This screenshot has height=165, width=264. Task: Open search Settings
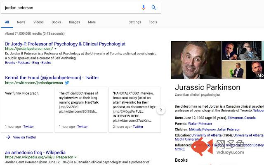pyautogui.click(x=135, y=22)
